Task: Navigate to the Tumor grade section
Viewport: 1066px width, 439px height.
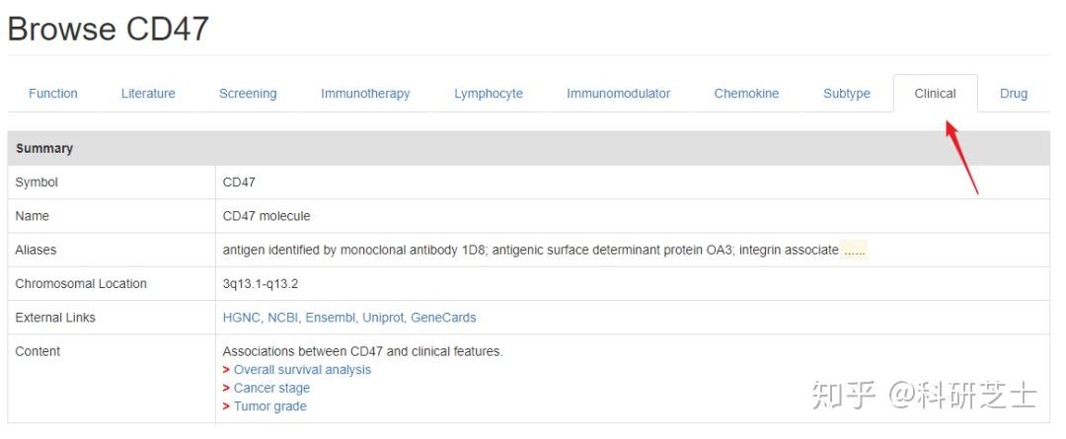Action: (x=269, y=406)
